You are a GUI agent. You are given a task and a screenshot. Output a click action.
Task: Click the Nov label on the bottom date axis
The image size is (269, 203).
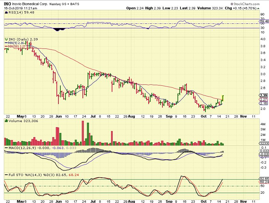[x=243, y=201]
